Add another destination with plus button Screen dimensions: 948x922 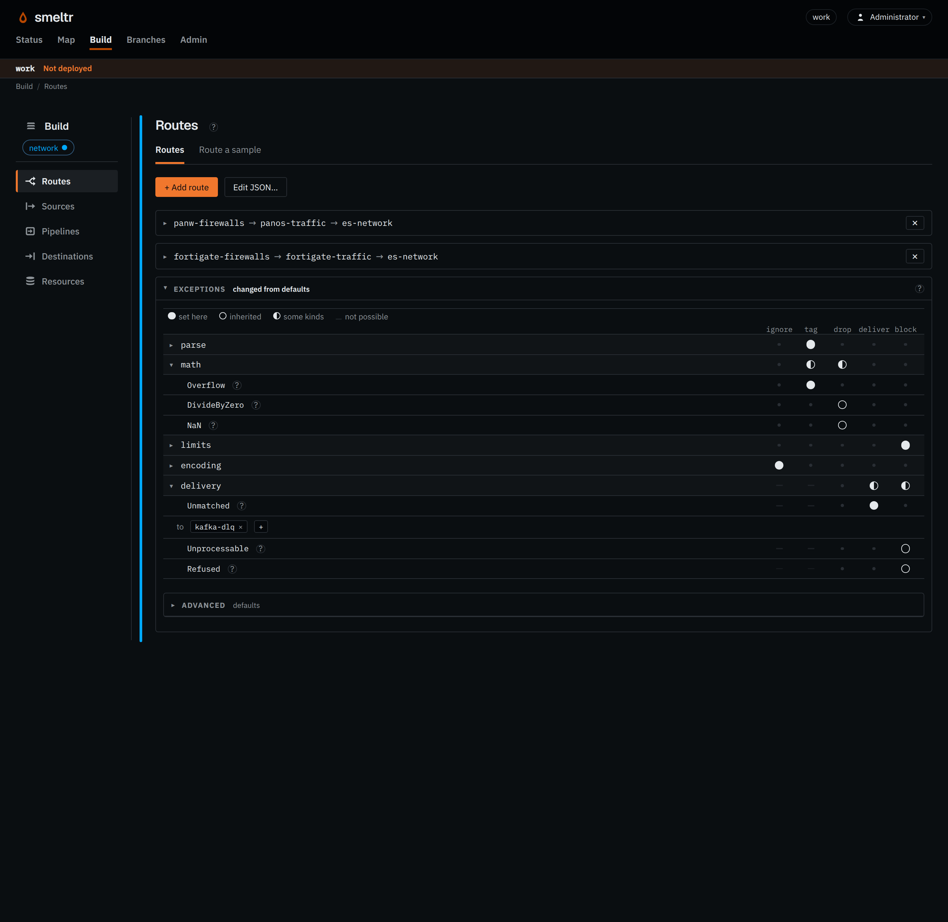(x=261, y=527)
